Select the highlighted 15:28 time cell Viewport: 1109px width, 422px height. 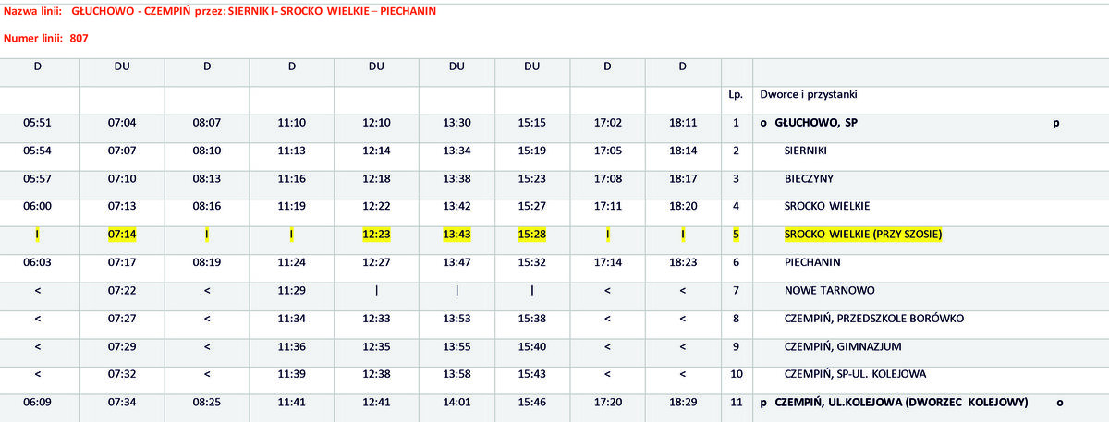(x=531, y=235)
